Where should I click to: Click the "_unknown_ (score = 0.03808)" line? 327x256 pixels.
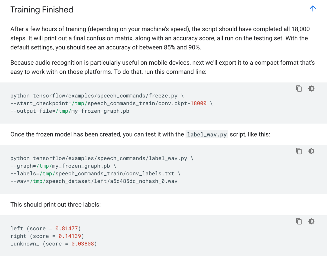click(54, 244)
